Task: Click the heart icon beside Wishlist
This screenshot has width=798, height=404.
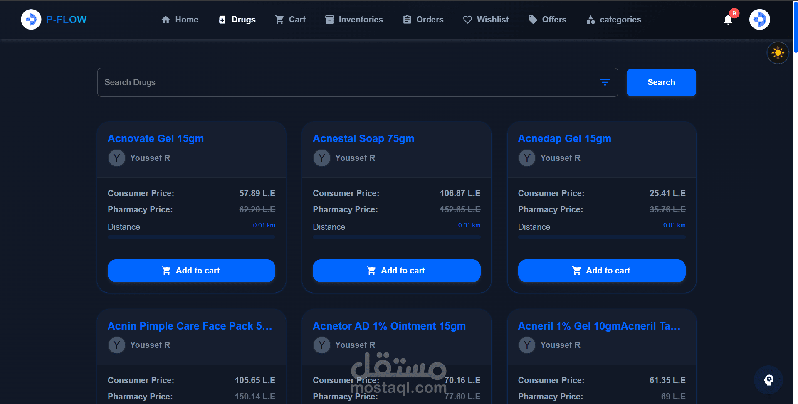Action: tap(467, 20)
